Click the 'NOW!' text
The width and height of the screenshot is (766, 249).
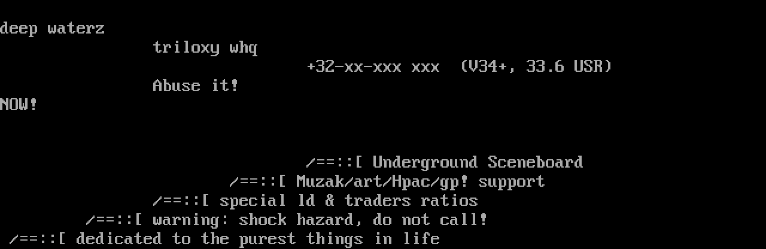(x=19, y=105)
